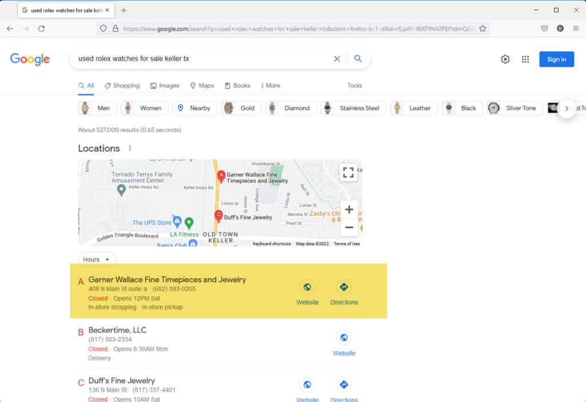The height and width of the screenshot is (402, 586).
Task: Visit Duff's Fine Jewelry Website
Action: point(307,389)
